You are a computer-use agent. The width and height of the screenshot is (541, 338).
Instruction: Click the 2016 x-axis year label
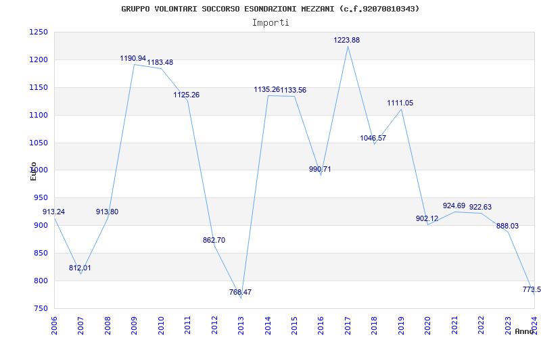tap(321, 325)
